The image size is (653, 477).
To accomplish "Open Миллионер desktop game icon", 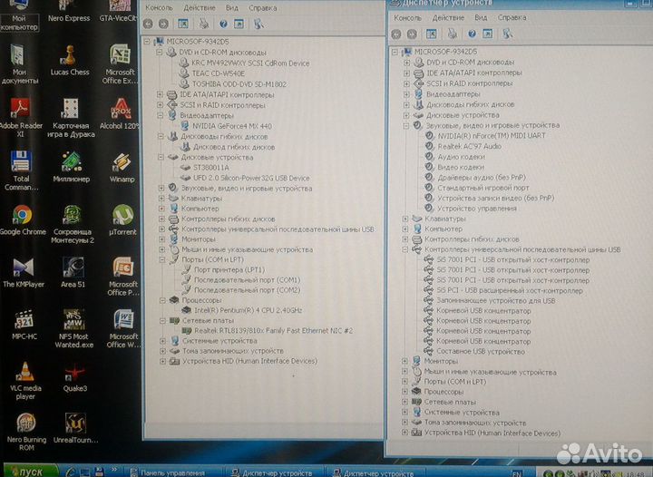I will tap(72, 168).
